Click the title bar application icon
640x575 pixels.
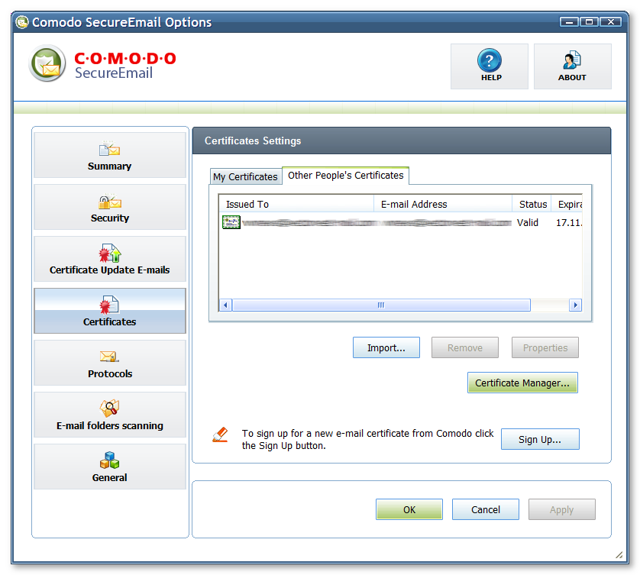[x=22, y=21]
